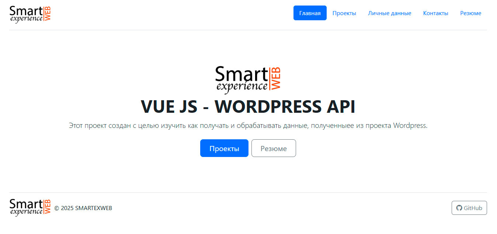The image size is (497, 234).
Task: Open the GitHub button in the footer
Action: click(469, 208)
